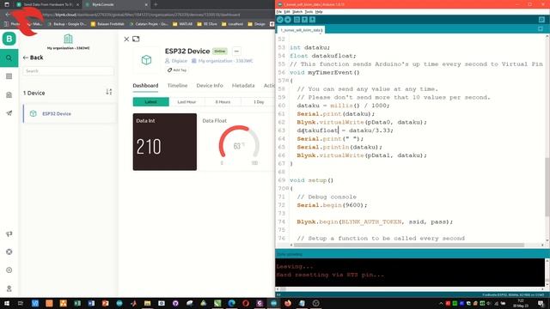Open MATLAB bookmark folder
This screenshot has width=550, height=309.
point(182,24)
